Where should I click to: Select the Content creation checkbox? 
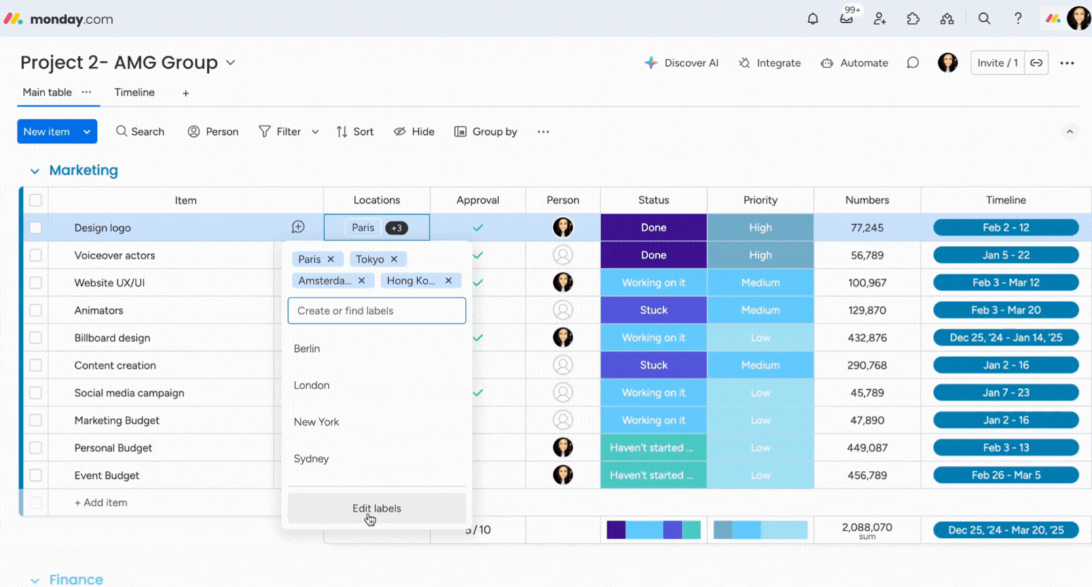pyautogui.click(x=35, y=366)
